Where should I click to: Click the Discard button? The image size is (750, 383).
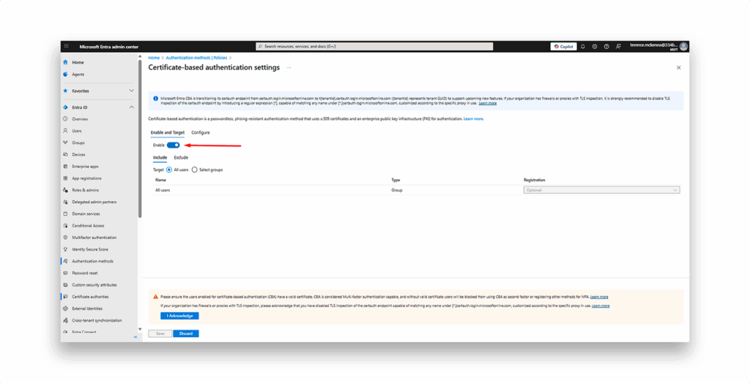point(186,333)
